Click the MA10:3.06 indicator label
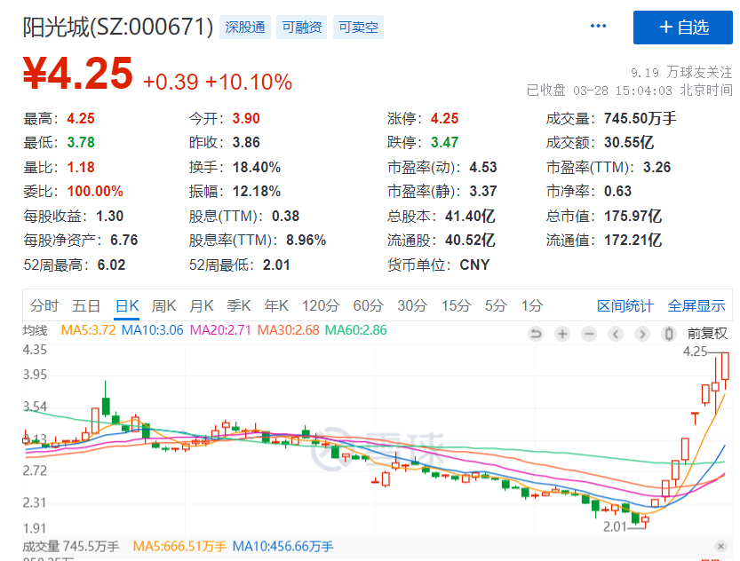Viewport: 740px width, 561px height. coord(153,330)
